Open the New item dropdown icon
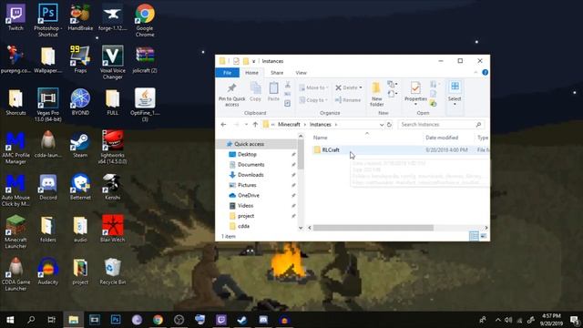This screenshot has height=328, width=583. point(392,85)
